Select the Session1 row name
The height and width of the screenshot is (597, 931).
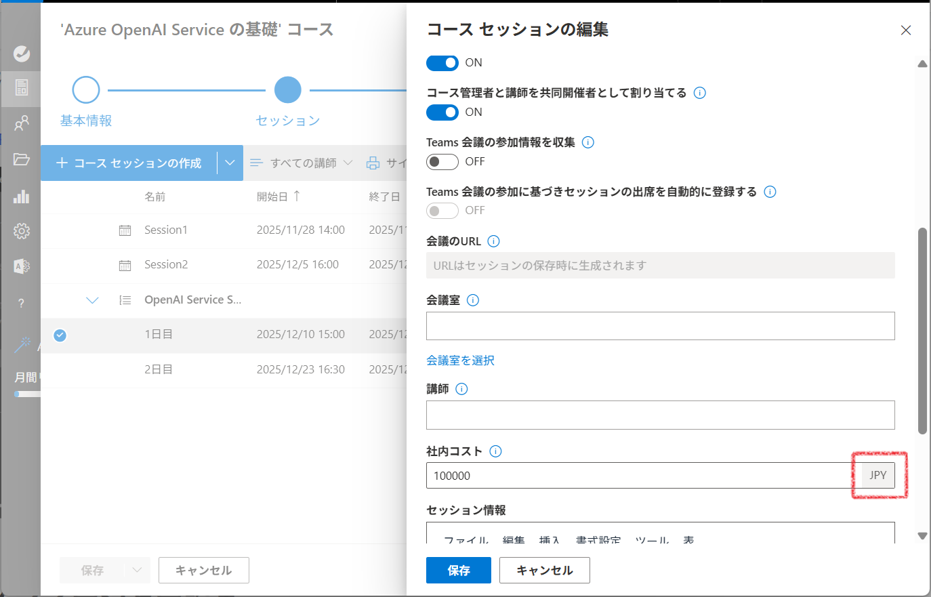click(166, 230)
